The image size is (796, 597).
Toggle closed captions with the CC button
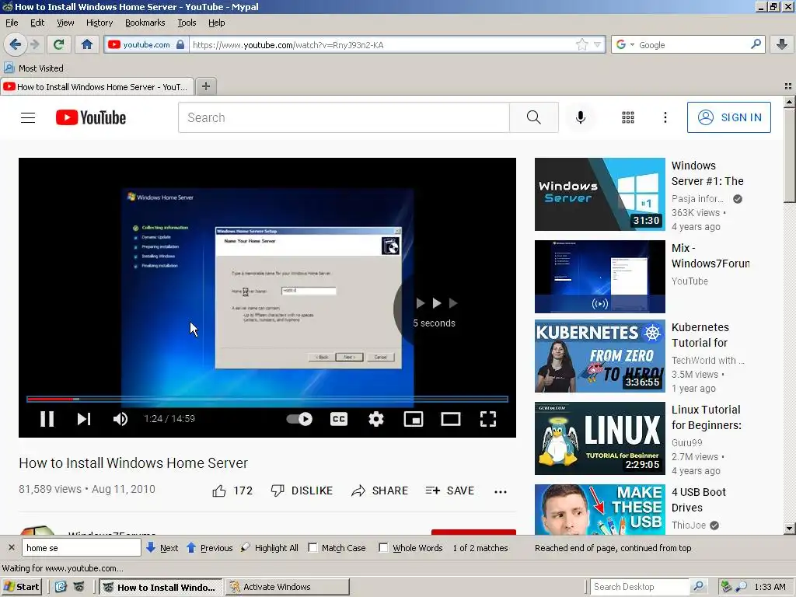[x=339, y=419]
